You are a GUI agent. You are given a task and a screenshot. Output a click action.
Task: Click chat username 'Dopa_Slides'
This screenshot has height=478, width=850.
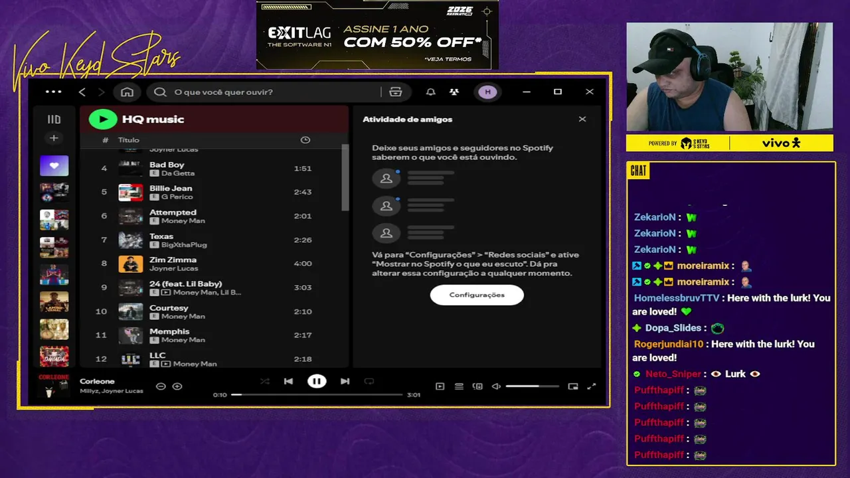pyautogui.click(x=673, y=328)
